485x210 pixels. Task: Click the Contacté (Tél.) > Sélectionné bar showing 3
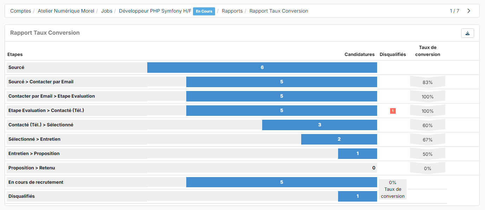[x=319, y=125]
